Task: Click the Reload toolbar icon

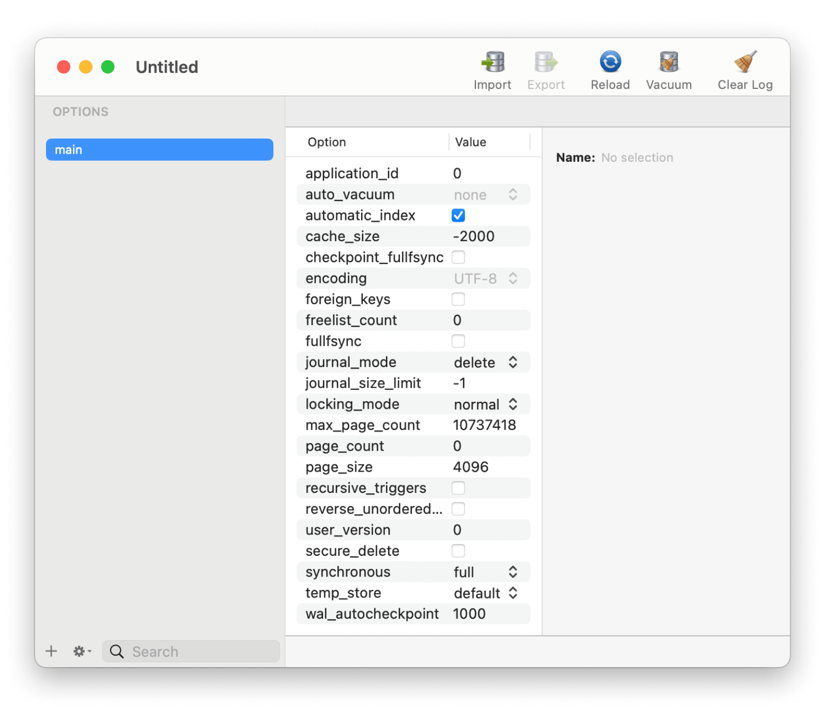Action: pyautogui.click(x=610, y=62)
